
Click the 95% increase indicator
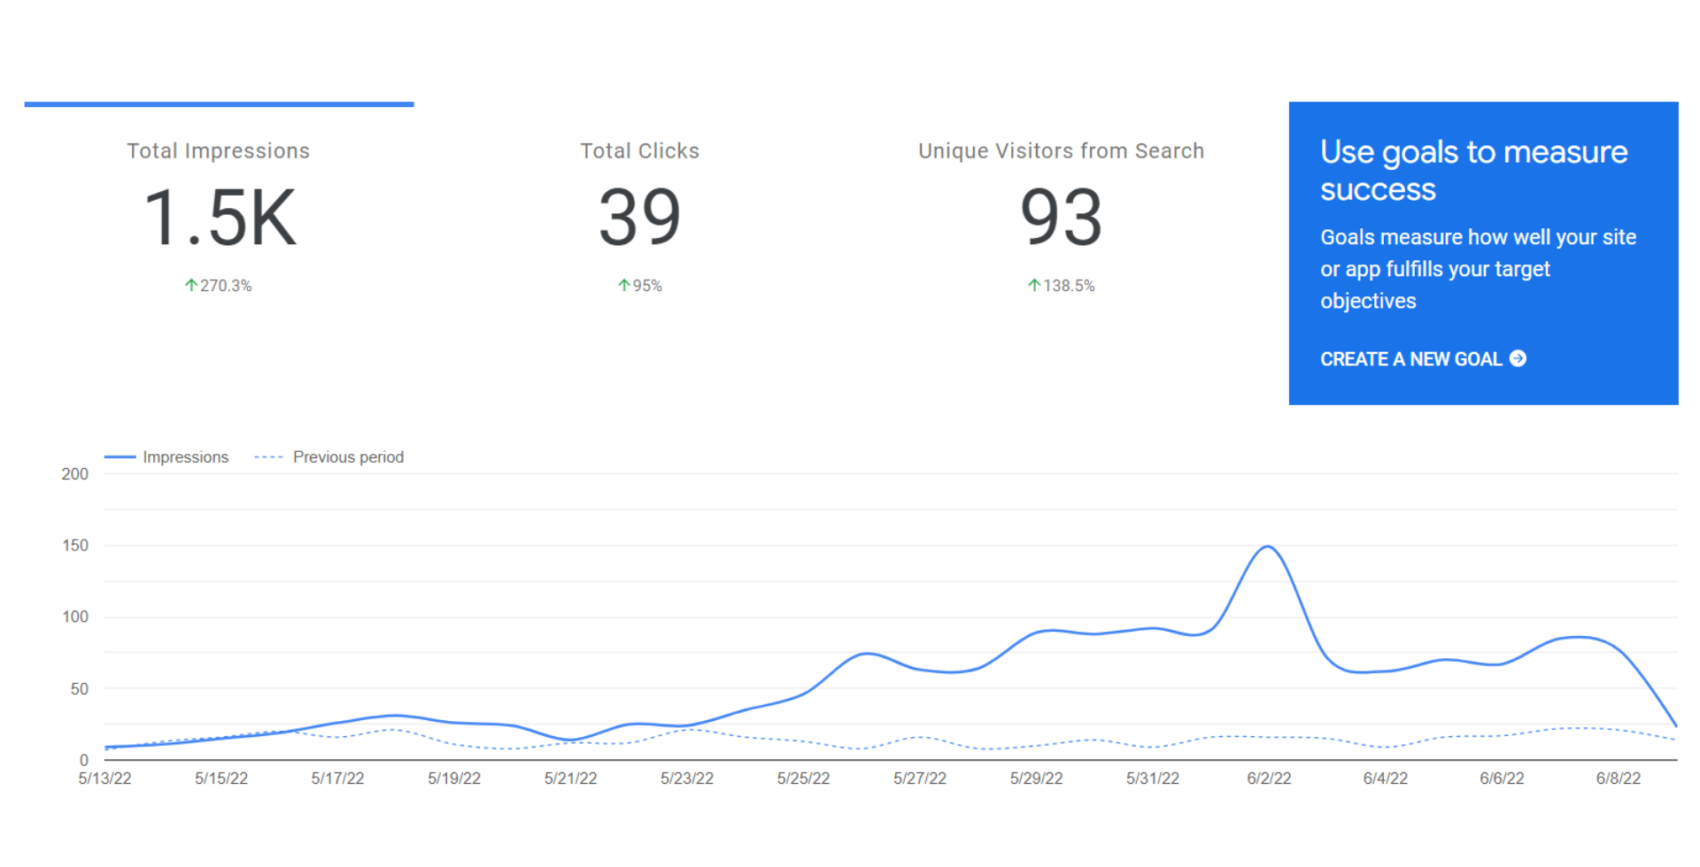[x=639, y=286]
